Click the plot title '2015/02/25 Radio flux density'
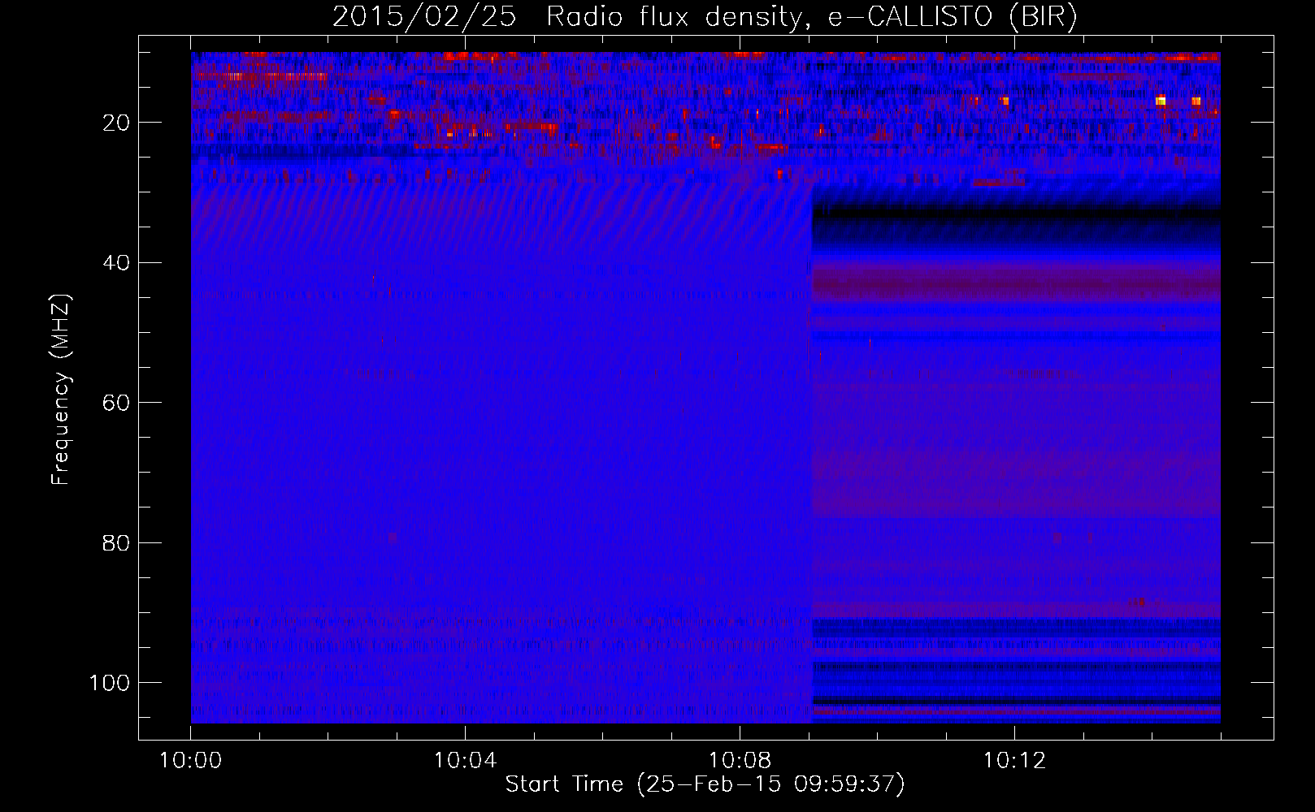The image size is (1315, 812). click(705, 17)
